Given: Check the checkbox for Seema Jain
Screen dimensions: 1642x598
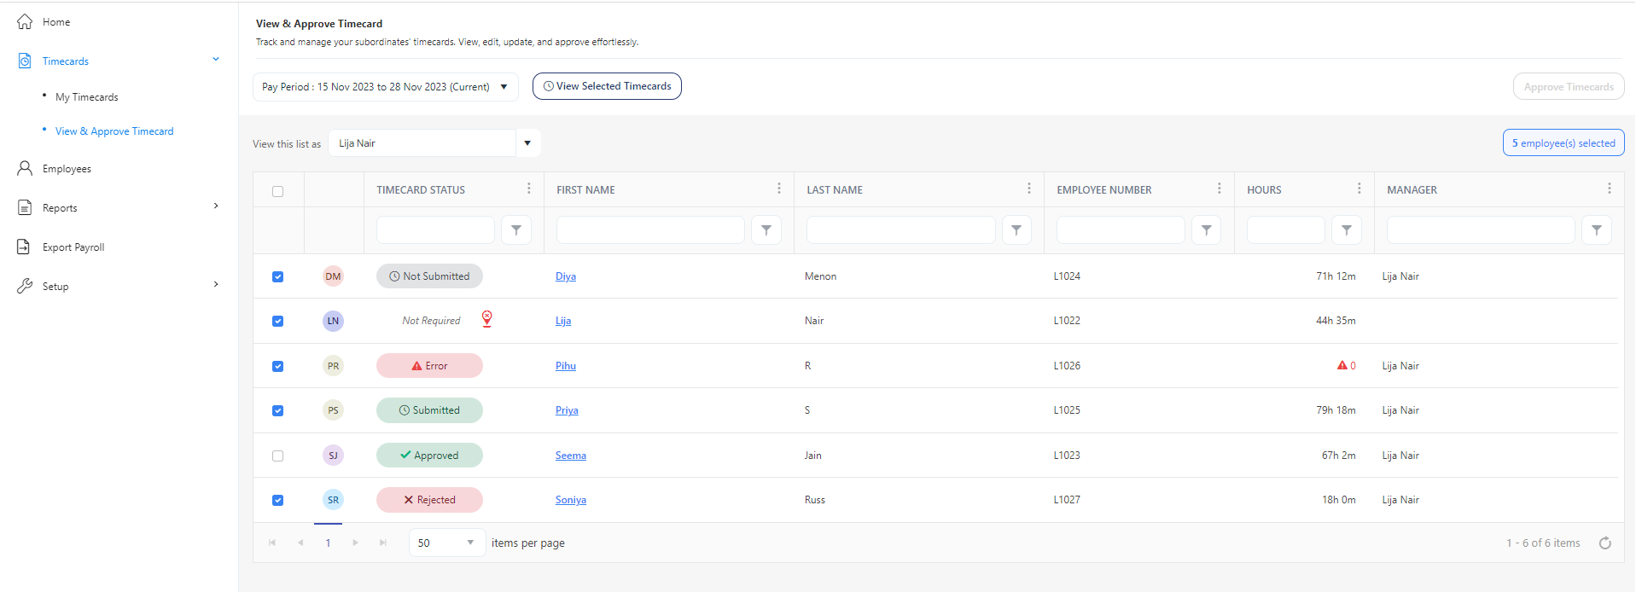Looking at the screenshot, I should click(277, 456).
